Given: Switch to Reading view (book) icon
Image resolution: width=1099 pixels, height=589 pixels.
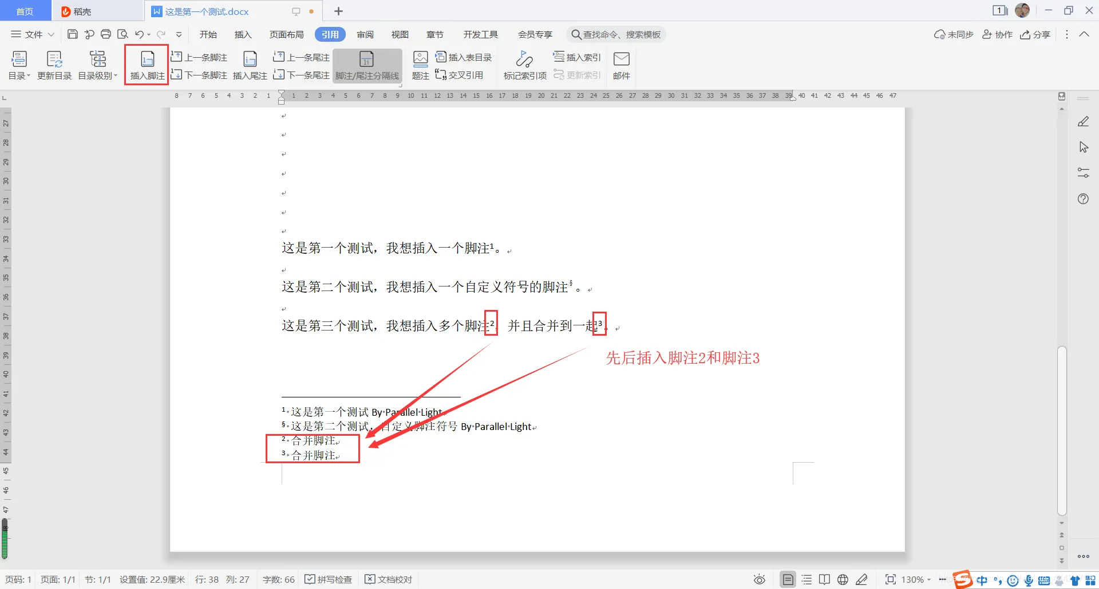Looking at the screenshot, I should pyautogui.click(x=824, y=579).
